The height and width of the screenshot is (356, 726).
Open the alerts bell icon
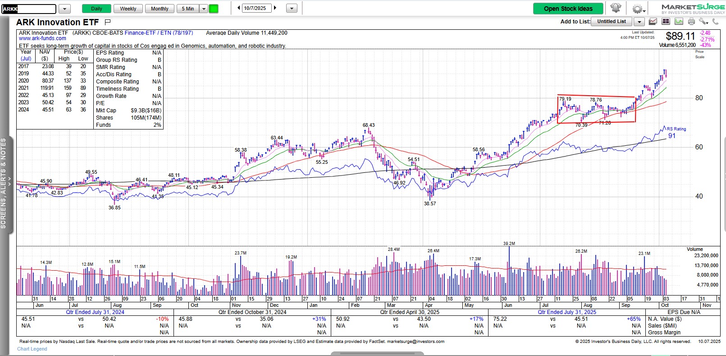(616, 8)
